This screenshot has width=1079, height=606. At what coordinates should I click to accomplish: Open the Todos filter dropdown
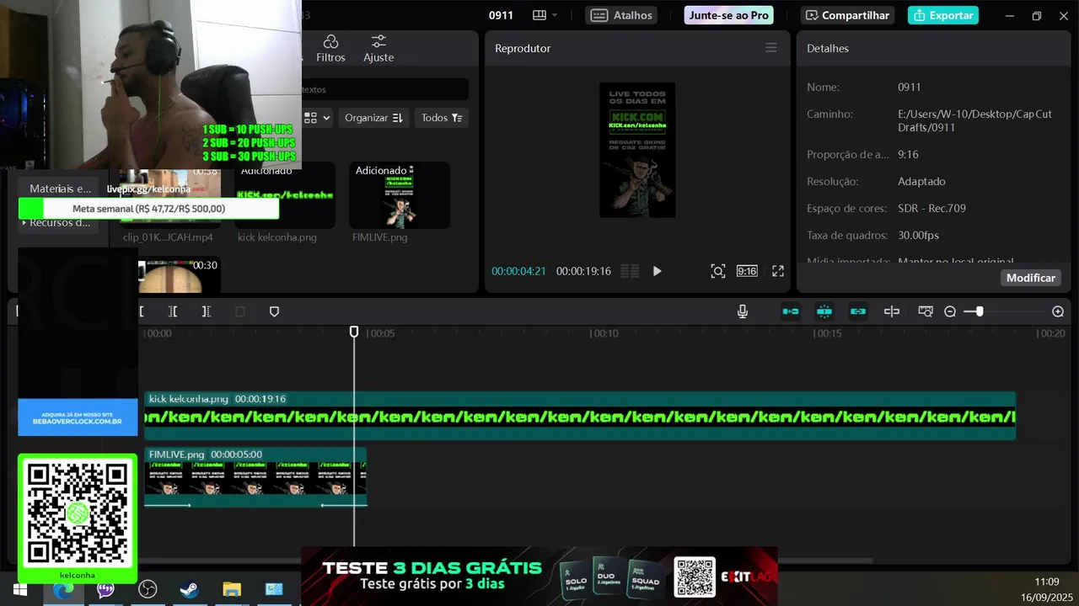click(x=442, y=118)
